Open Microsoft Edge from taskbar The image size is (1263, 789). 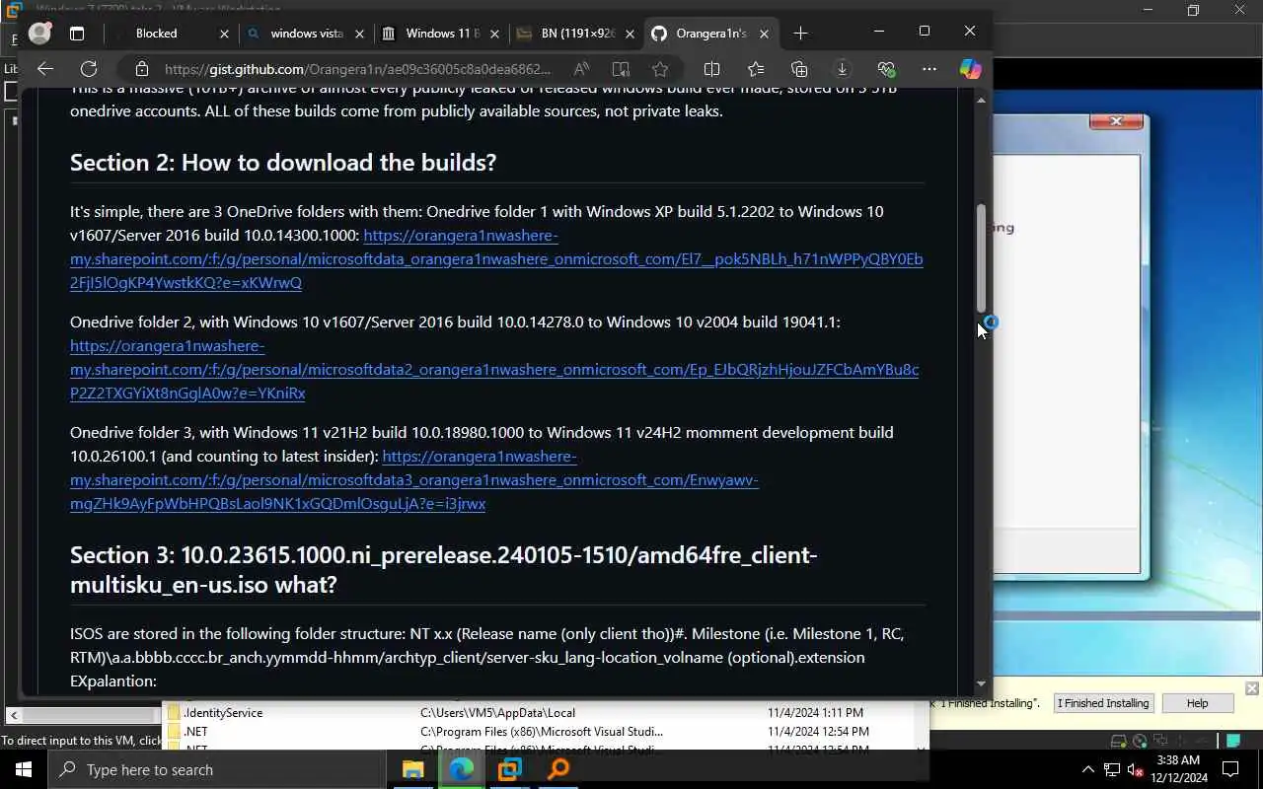pyautogui.click(x=461, y=769)
